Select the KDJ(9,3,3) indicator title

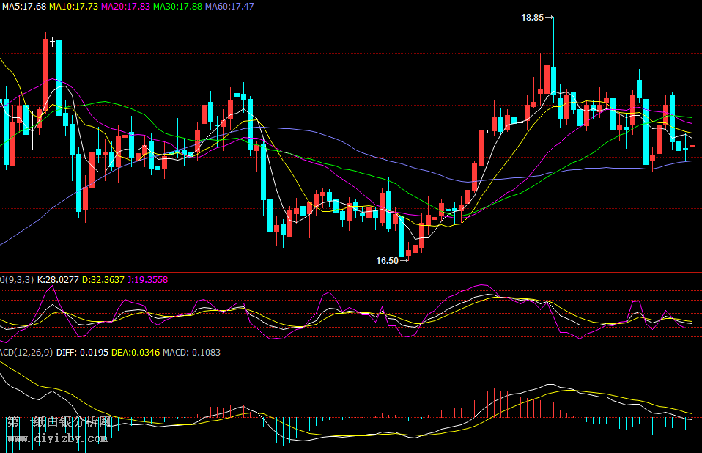coord(16,279)
